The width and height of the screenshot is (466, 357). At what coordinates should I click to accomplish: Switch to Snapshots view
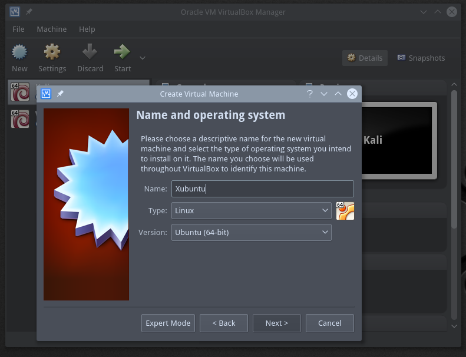(421, 58)
